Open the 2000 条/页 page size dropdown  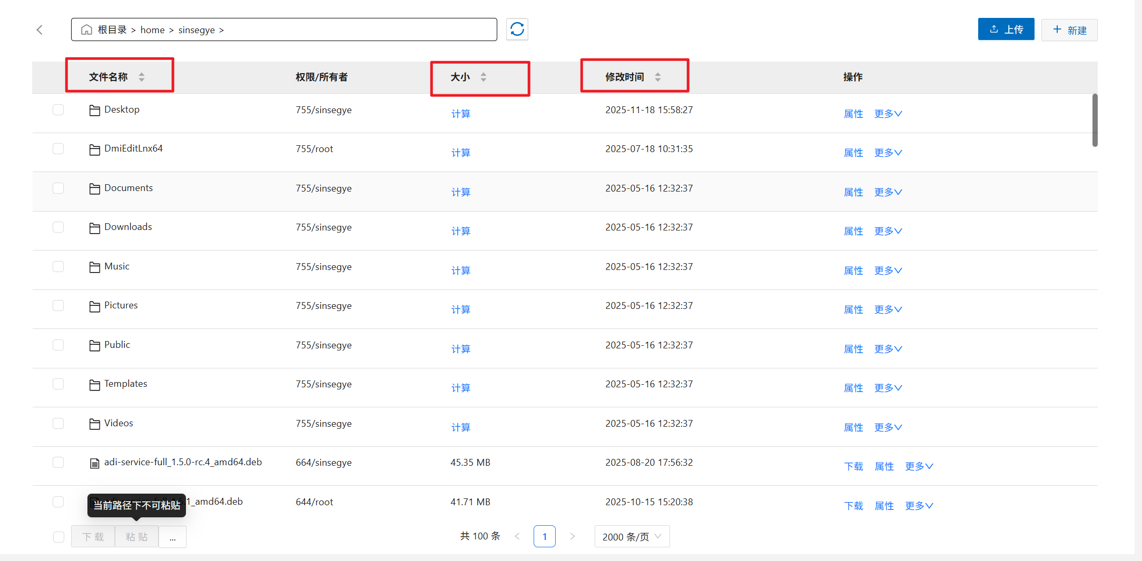(632, 537)
